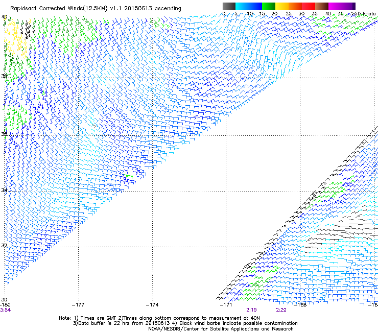The width and height of the screenshot is (378, 332).
Task: Click the 'NOAA/NESDIS/Center for Satellite Applications' credit line
Action: pos(221,329)
